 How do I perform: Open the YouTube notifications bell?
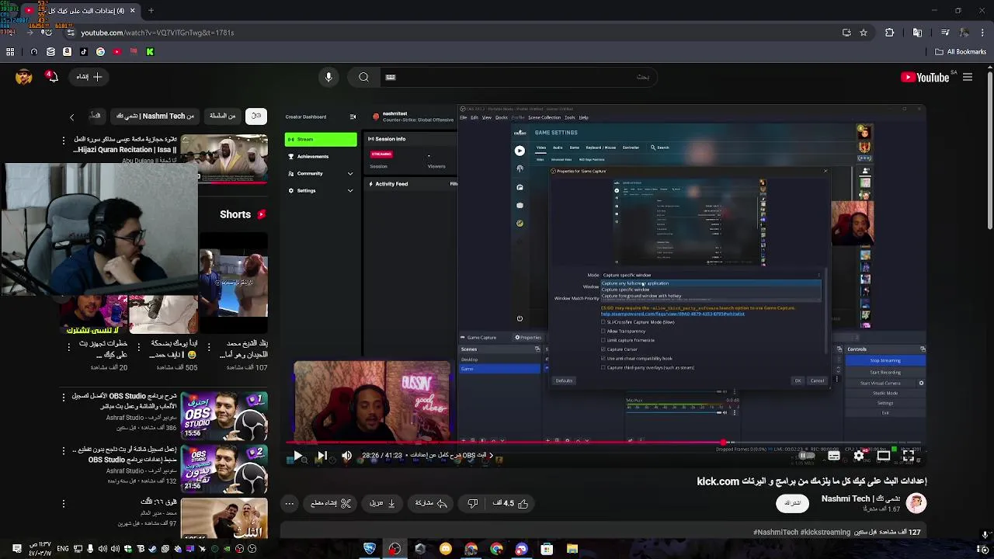point(52,77)
